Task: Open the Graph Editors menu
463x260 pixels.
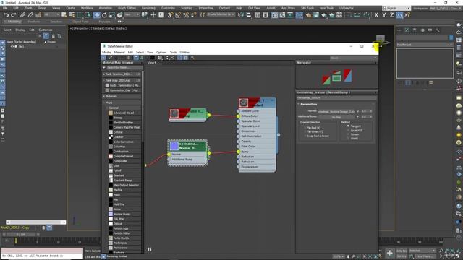Action: click(x=127, y=8)
